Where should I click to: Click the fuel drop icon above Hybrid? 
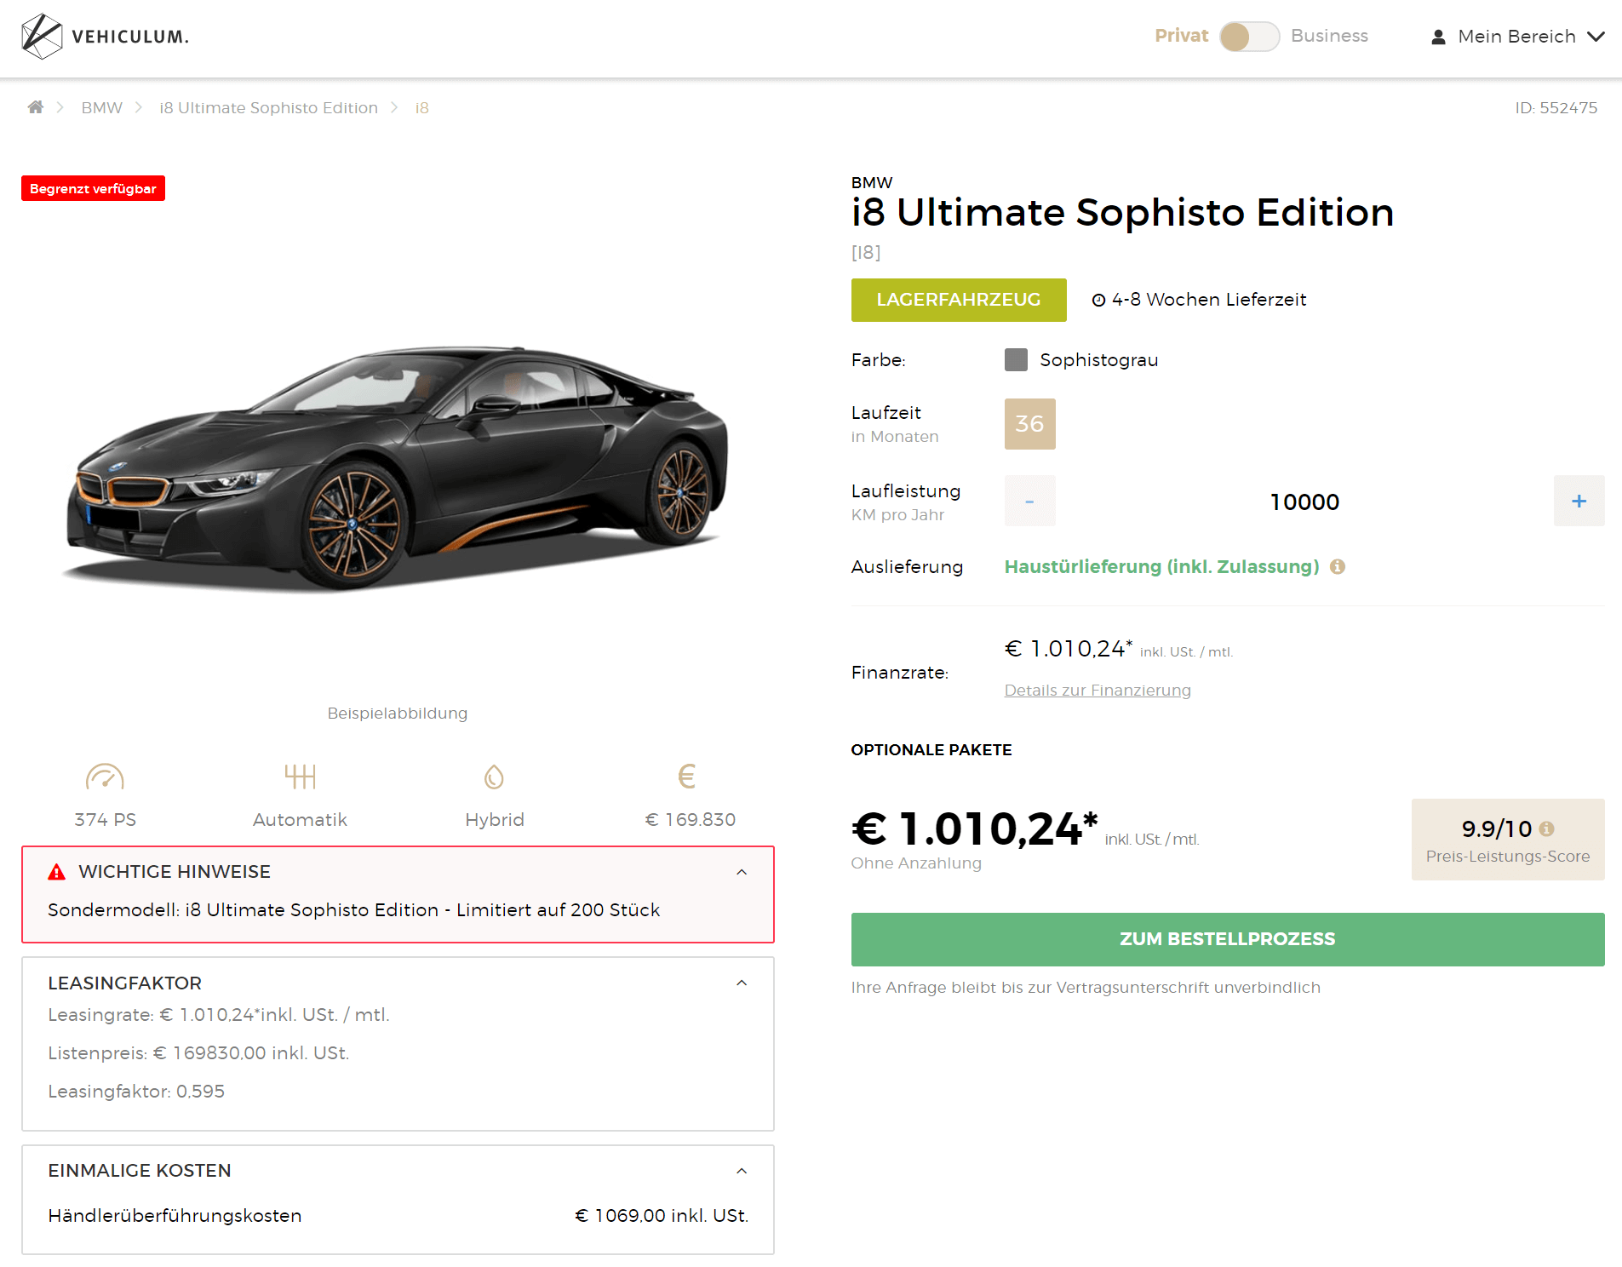494,777
